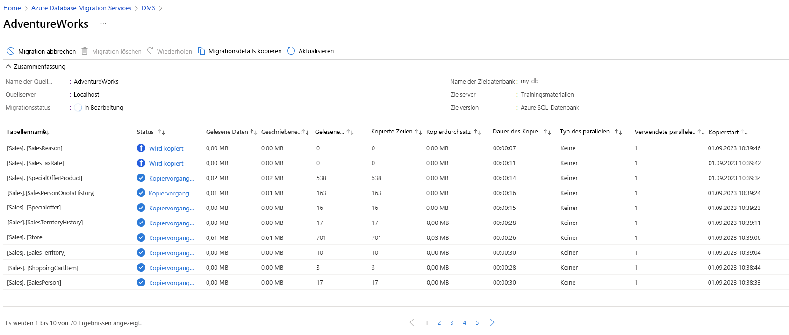The width and height of the screenshot is (789, 335).
Task: Open Kopiervorgang link for SpecialOfferProduct
Action: (171, 178)
